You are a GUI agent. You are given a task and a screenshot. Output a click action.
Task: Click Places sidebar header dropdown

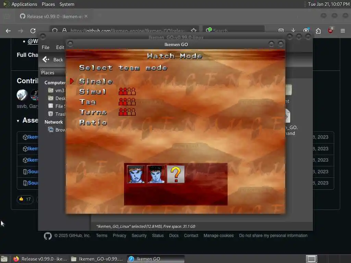click(53, 73)
